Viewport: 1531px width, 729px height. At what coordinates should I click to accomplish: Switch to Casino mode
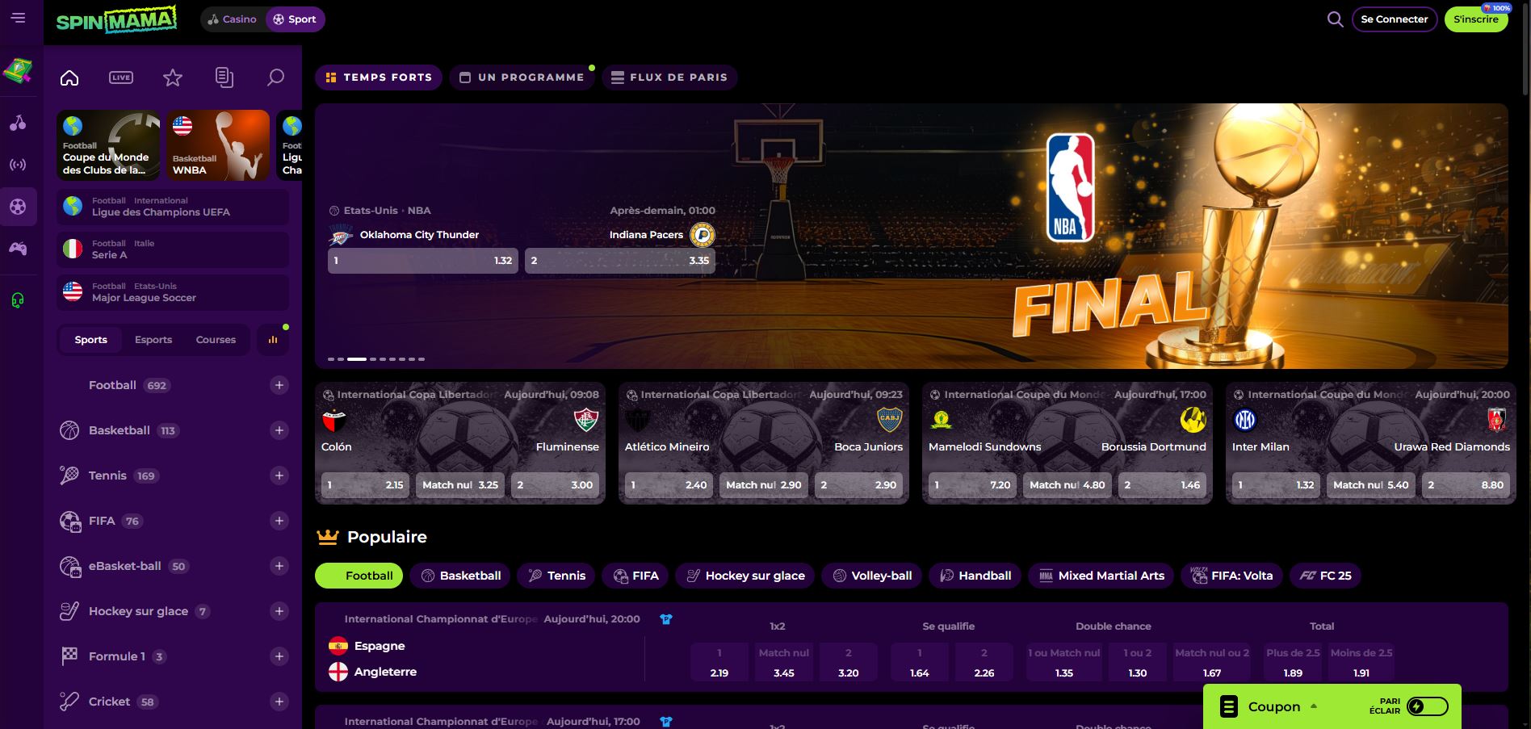[x=232, y=19]
